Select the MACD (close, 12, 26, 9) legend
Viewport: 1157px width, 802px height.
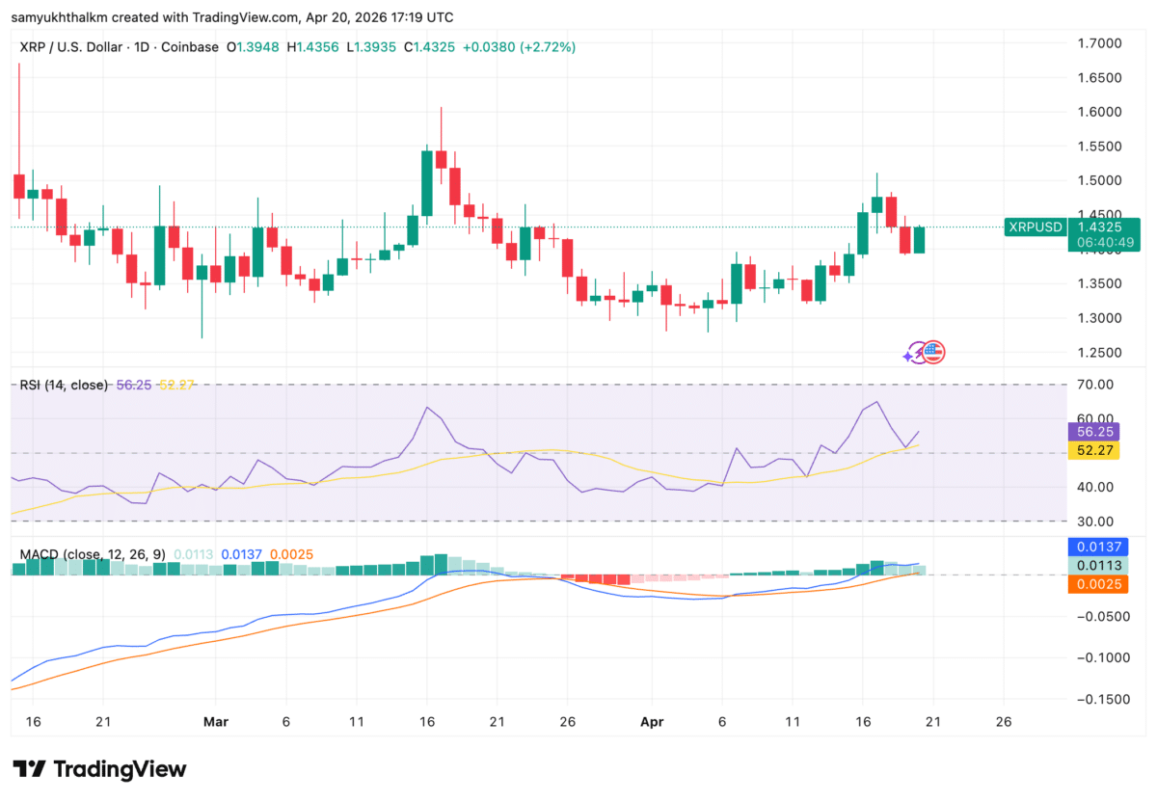(93, 554)
